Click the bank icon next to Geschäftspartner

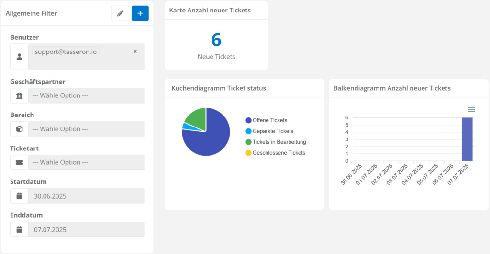(19, 95)
